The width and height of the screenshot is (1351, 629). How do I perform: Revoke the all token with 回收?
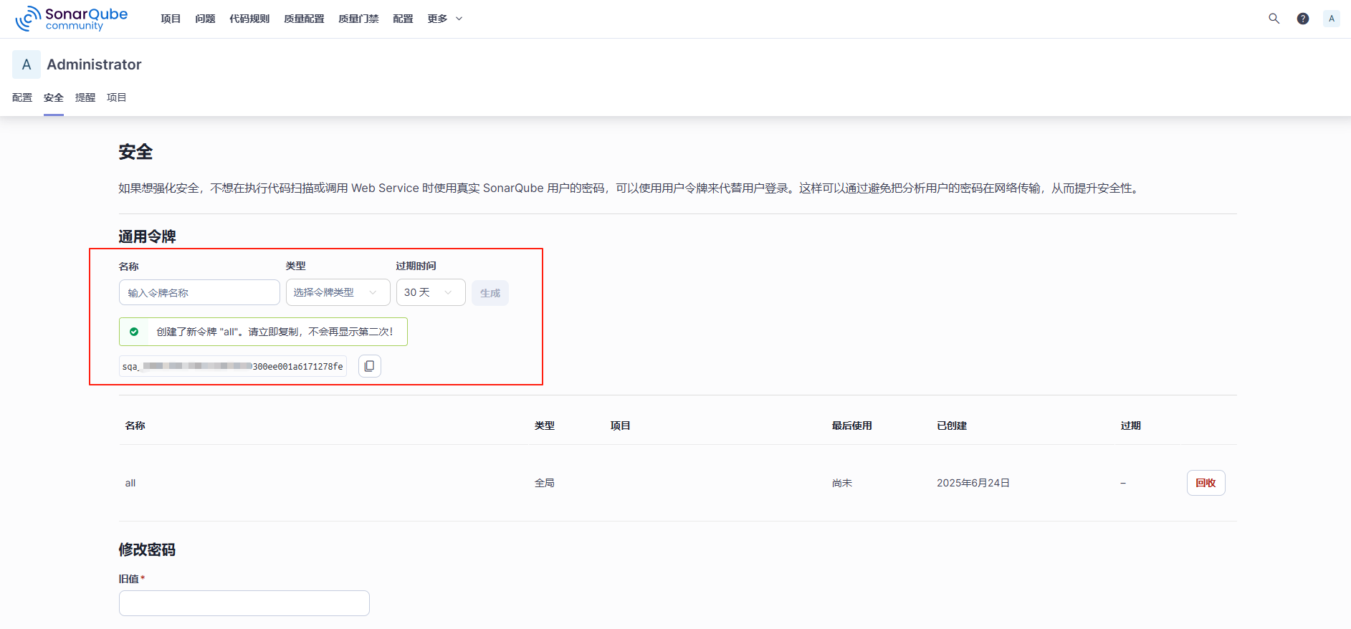tap(1206, 483)
